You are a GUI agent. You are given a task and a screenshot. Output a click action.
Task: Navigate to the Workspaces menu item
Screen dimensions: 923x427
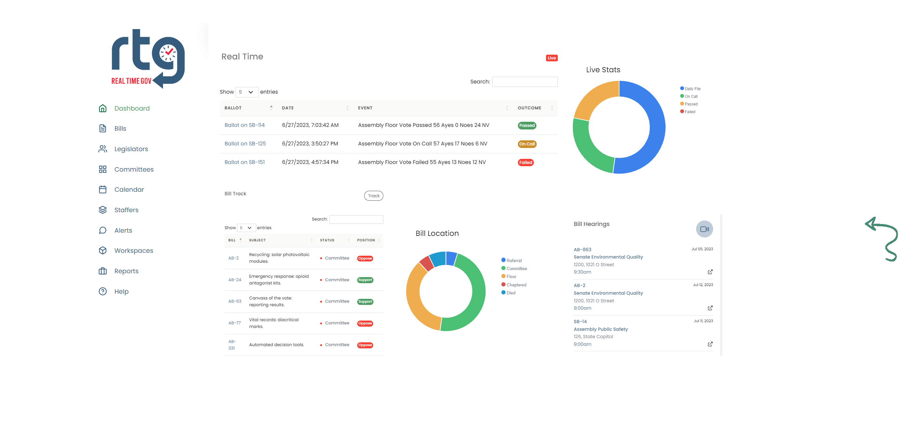pyautogui.click(x=133, y=251)
